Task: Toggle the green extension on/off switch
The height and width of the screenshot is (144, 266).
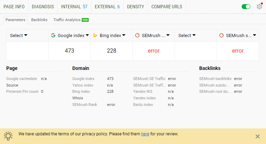Action: [246, 7]
